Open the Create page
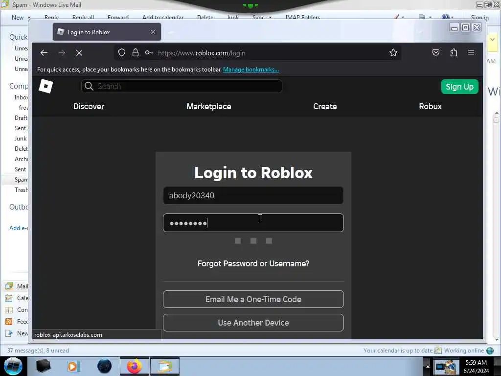This screenshot has width=501, height=376. [325, 106]
